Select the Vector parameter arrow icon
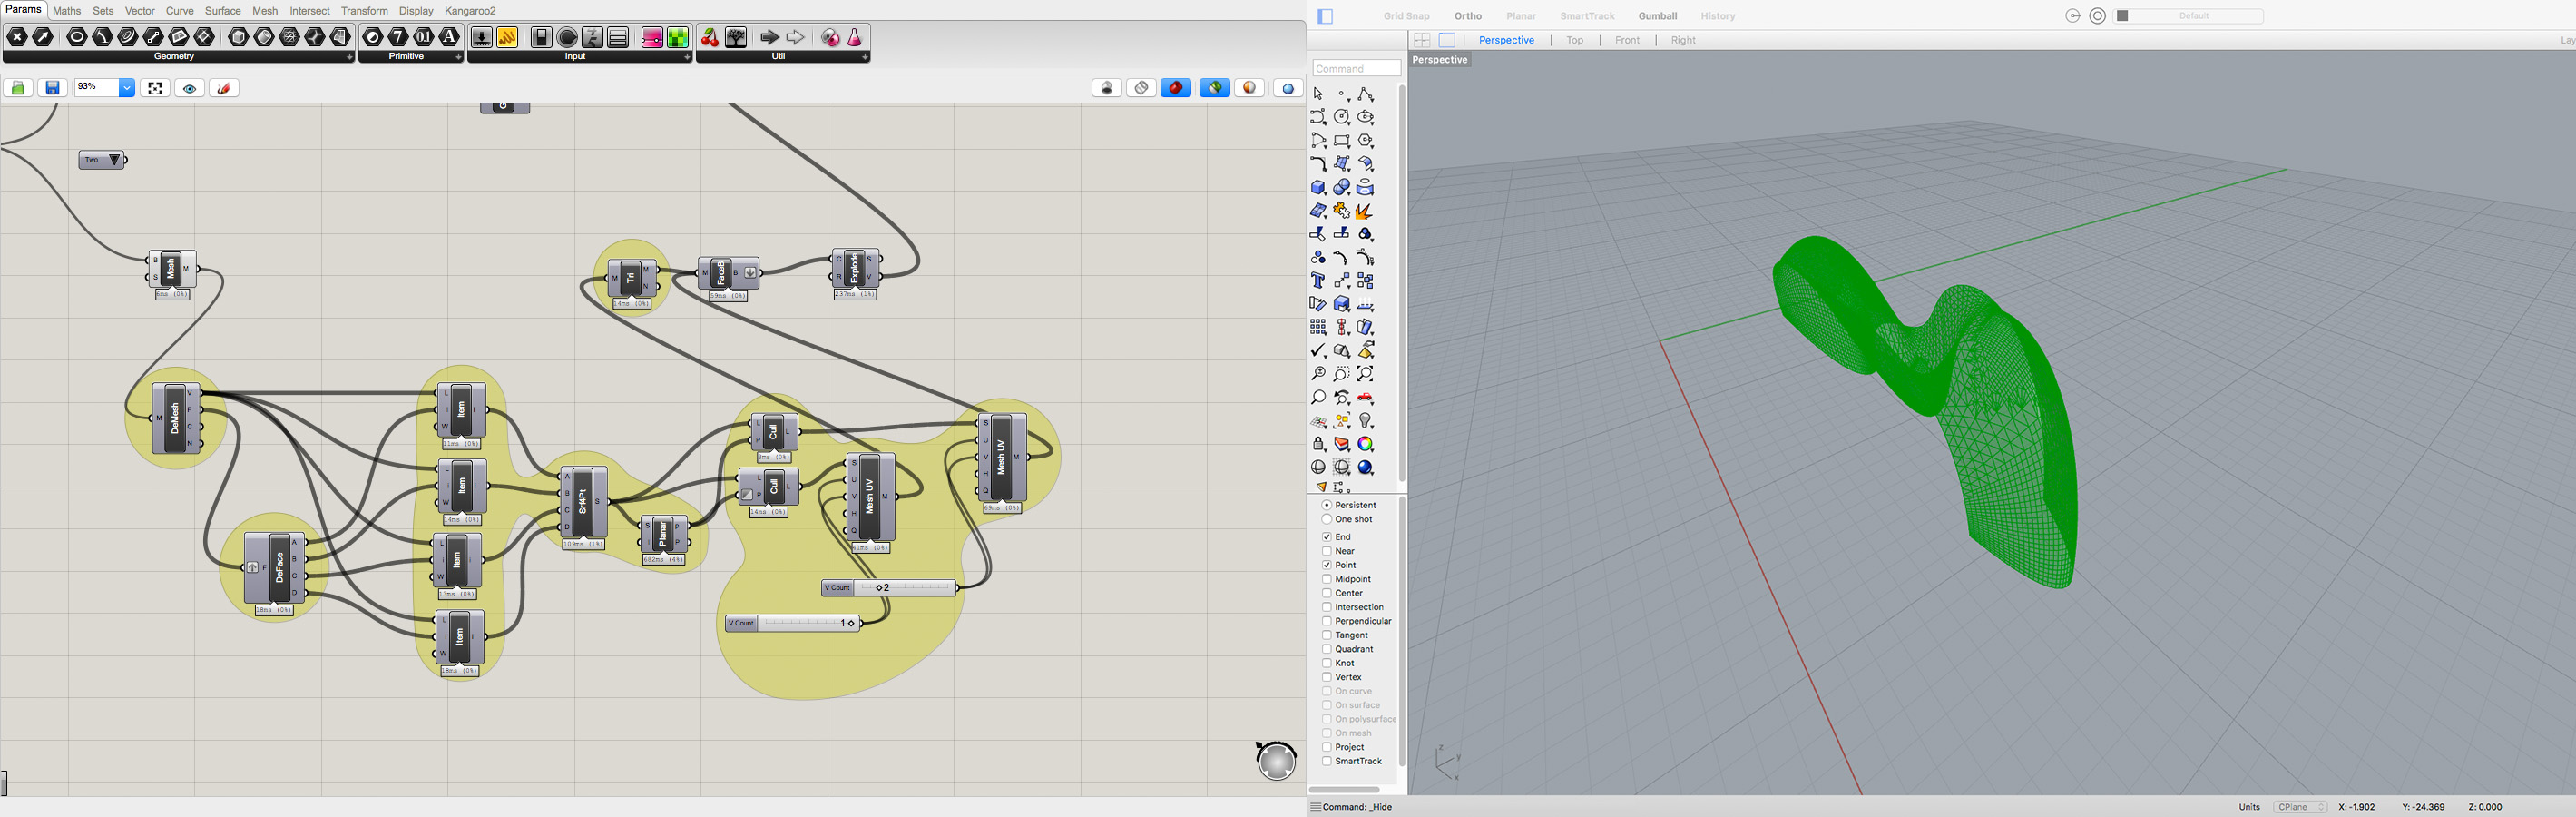This screenshot has width=2576, height=817. pos(43,37)
